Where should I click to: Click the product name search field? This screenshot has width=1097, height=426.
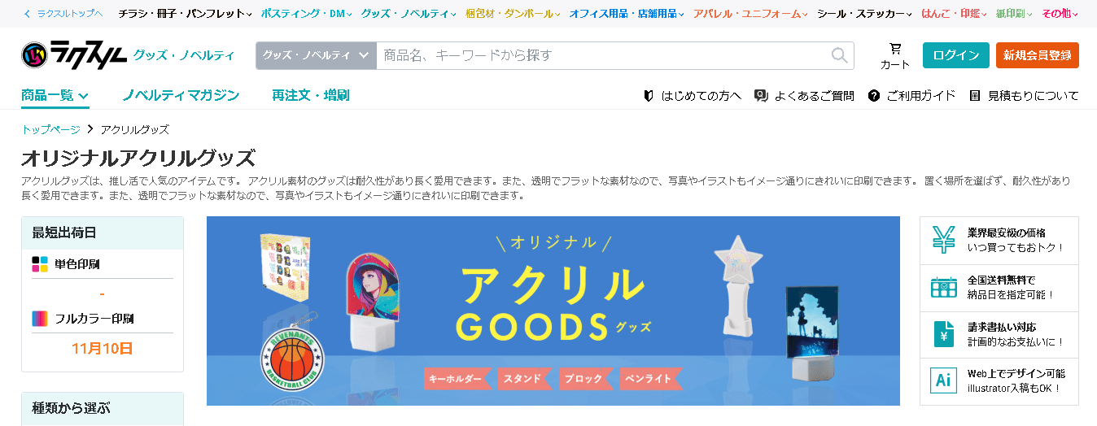602,55
